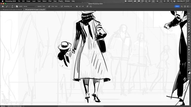
Task: Select the Path Selection tool
Action: (189, 57)
